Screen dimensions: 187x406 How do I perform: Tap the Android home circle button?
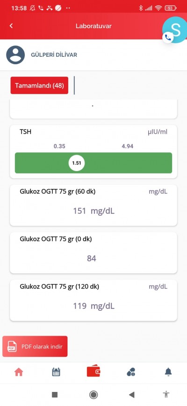click(93, 395)
